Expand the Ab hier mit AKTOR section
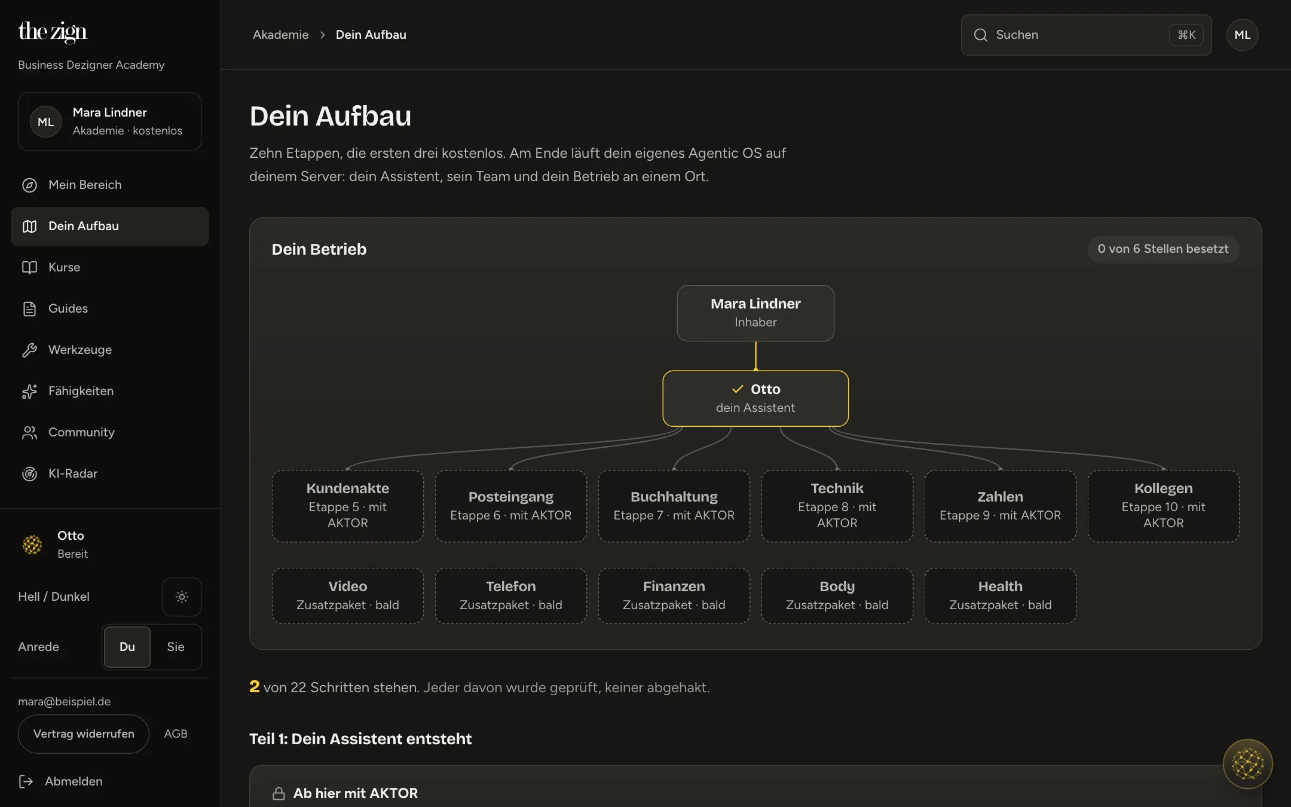 tap(755, 793)
